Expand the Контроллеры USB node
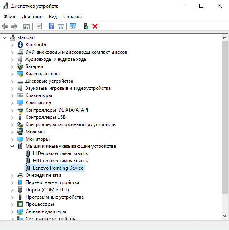The image size is (229, 230). (12, 118)
